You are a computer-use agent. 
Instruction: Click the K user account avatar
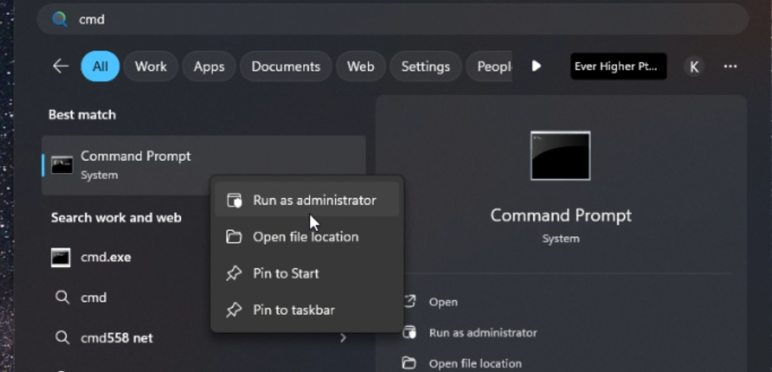tap(693, 67)
